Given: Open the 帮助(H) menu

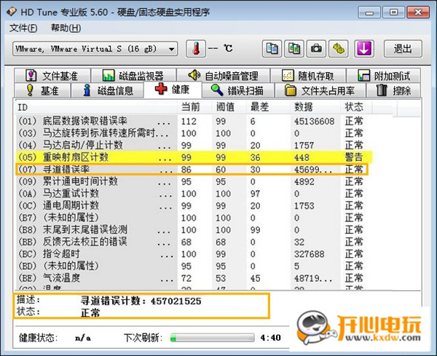Looking at the screenshot, I should 64,28.
